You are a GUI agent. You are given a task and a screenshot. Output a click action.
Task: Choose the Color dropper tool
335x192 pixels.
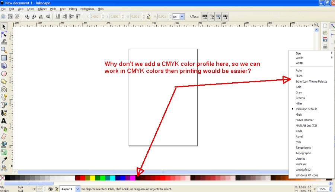pyautogui.click(x=4, y=160)
